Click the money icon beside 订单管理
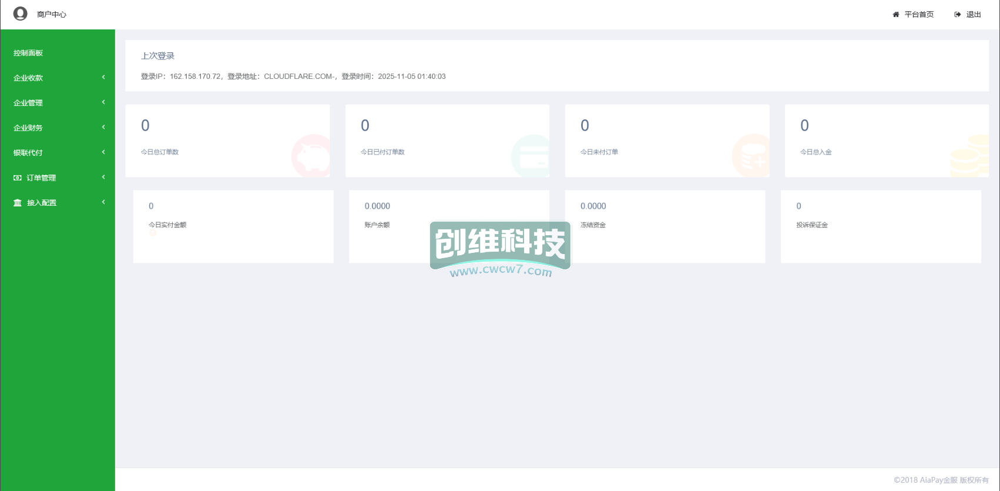The width and height of the screenshot is (1000, 491). tap(18, 178)
